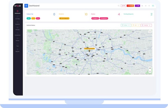This screenshot has width=168, height=108.
Task: Filter vehicles by Idle status
Action: point(136,25)
